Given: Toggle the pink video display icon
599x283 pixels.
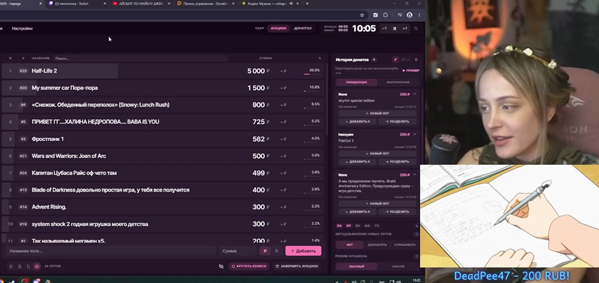Looking at the screenshot, I should point(37,266).
